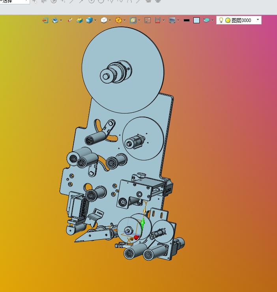Click the yellow circle layer color icon
The width and height of the screenshot is (277, 292).
(x=228, y=20)
